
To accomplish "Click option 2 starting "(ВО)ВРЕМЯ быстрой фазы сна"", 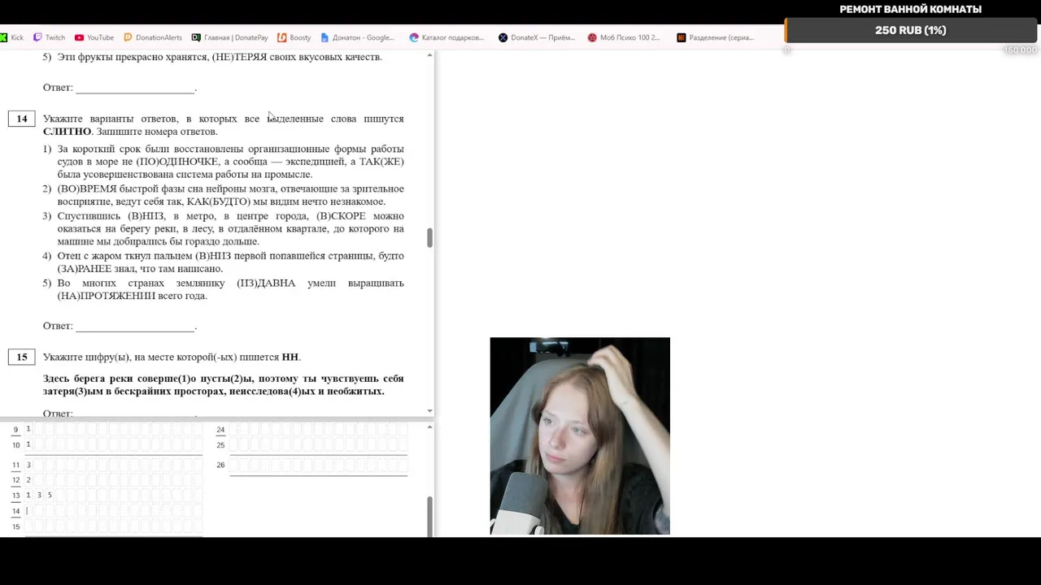I will coord(224,195).
